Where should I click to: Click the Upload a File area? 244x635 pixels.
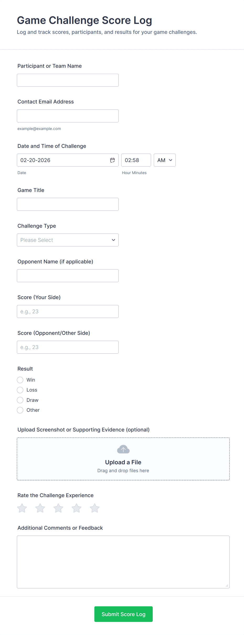pyautogui.click(x=123, y=462)
